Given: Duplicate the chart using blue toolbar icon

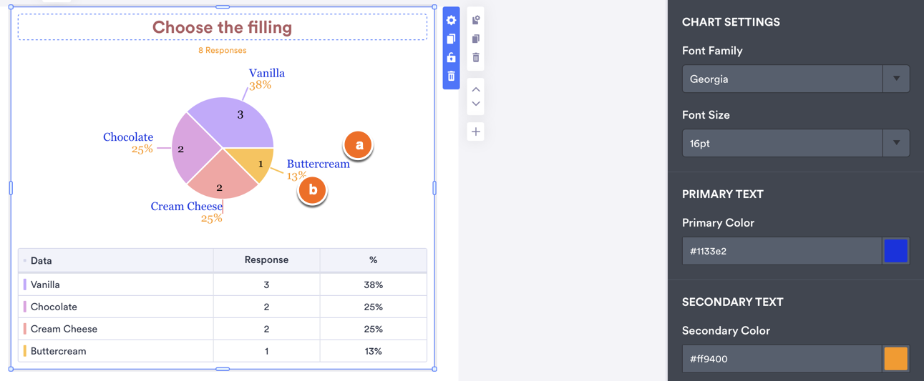Looking at the screenshot, I should [x=451, y=39].
